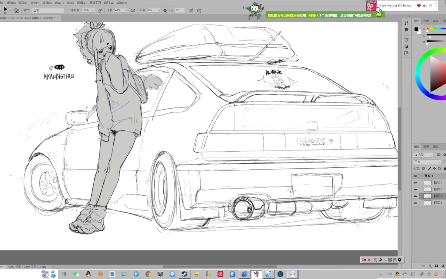Open opacity 100% dropdown arrow
Image resolution: width=446 pixels, height=279 pixels.
(93, 10)
